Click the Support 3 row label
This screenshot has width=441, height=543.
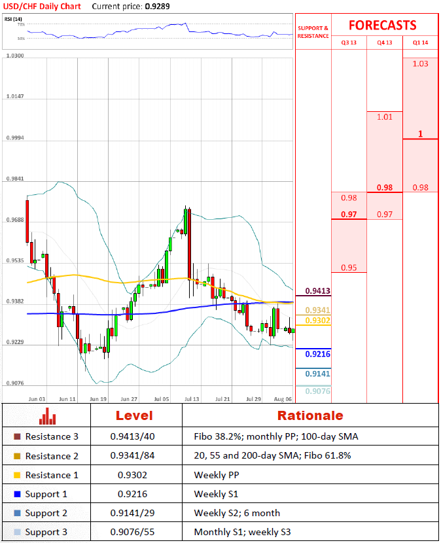click(46, 533)
